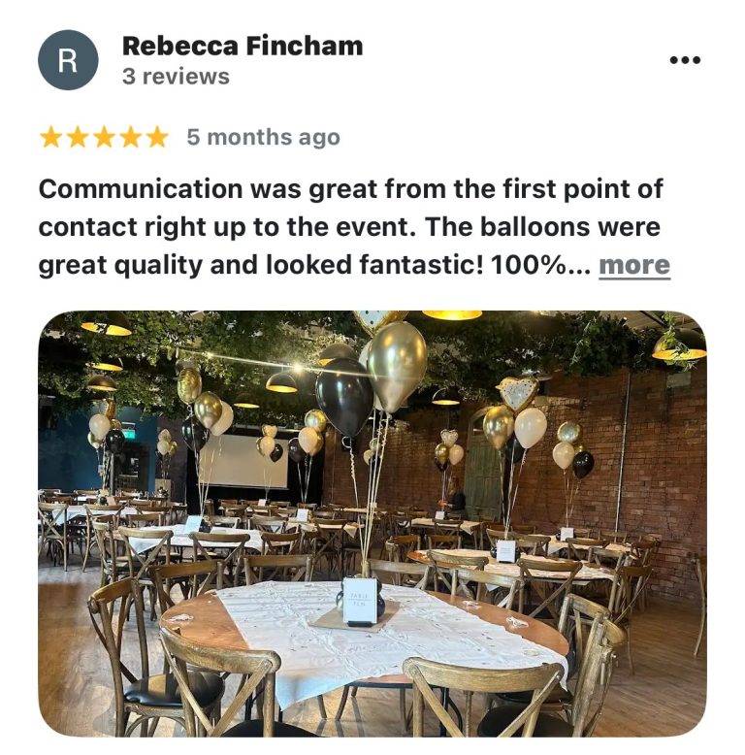This screenshot has height=755, width=745.
Task: Select the third rating star
Action: (x=104, y=137)
